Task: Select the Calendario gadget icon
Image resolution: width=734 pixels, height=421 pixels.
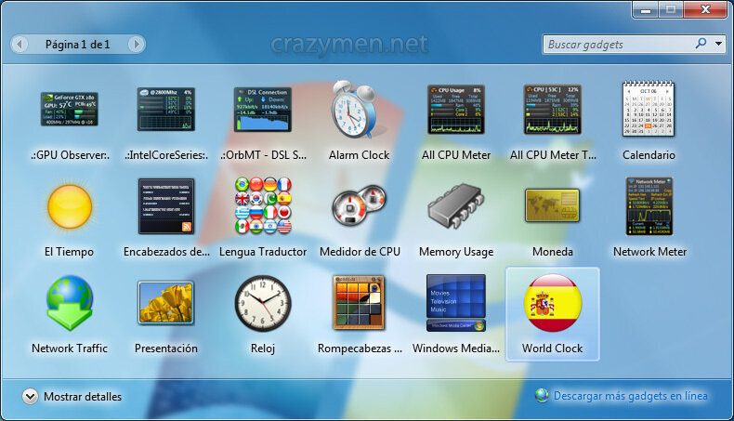Action: click(649, 109)
